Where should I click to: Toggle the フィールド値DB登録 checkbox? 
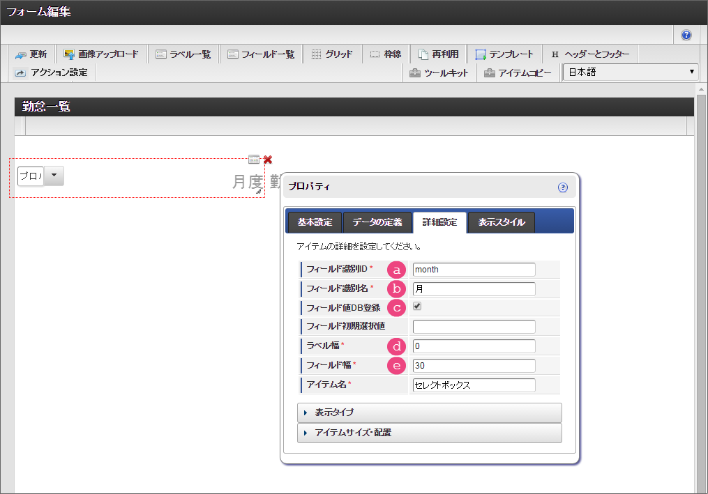(x=417, y=306)
